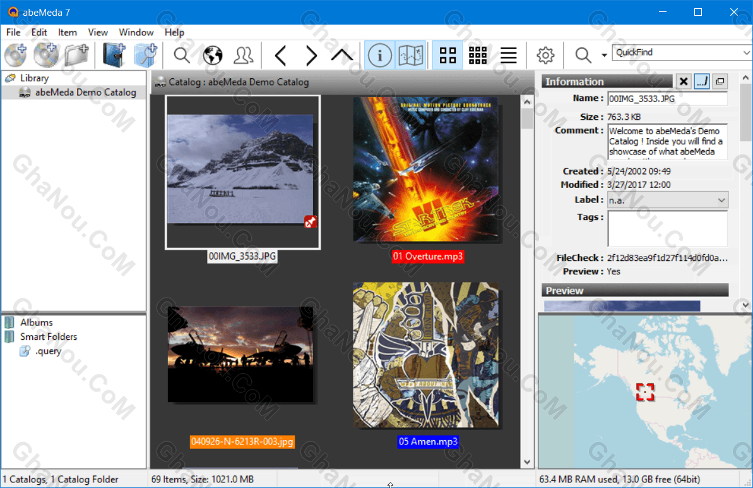Click the .query smart folder icon
The width and height of the screenshot is (753, 488).
[x=25, y=351]
